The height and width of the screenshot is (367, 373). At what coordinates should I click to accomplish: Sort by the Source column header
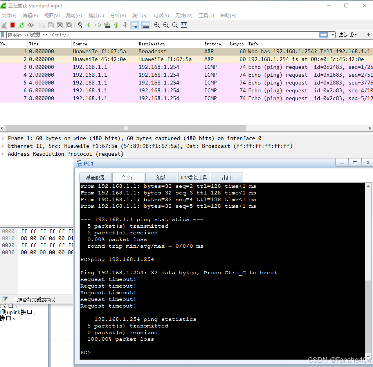tap(104, 44)
